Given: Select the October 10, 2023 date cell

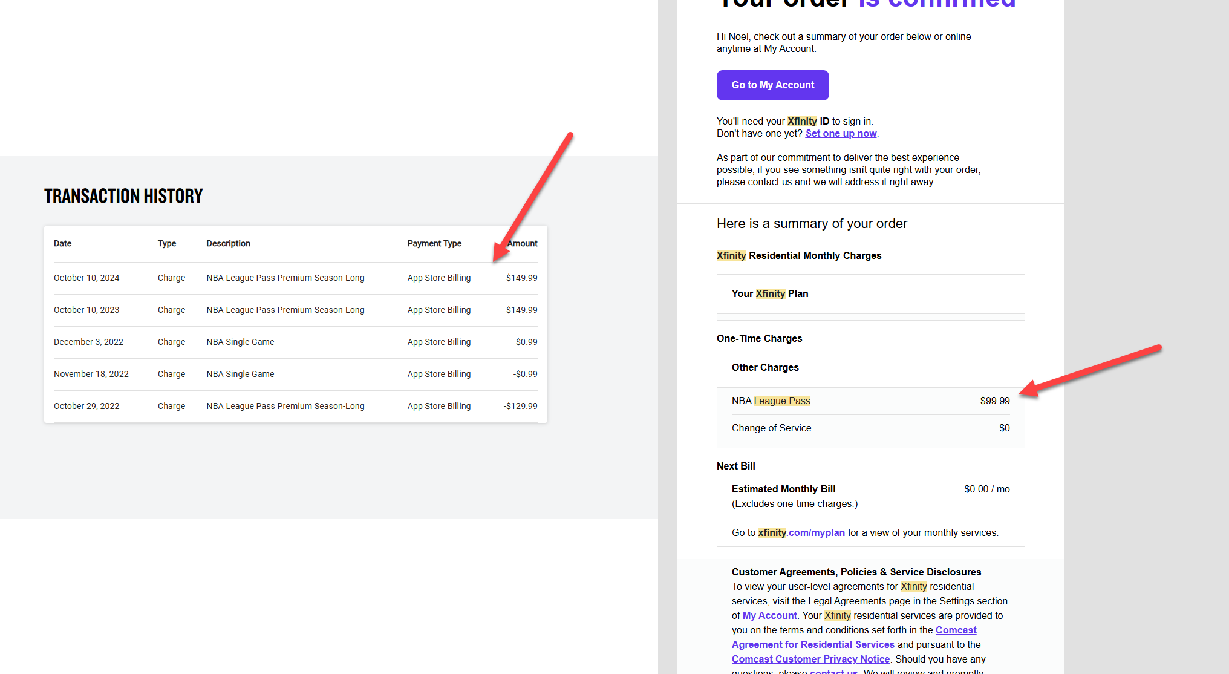Looking at the screenshot, I should (x=86, y=310).
